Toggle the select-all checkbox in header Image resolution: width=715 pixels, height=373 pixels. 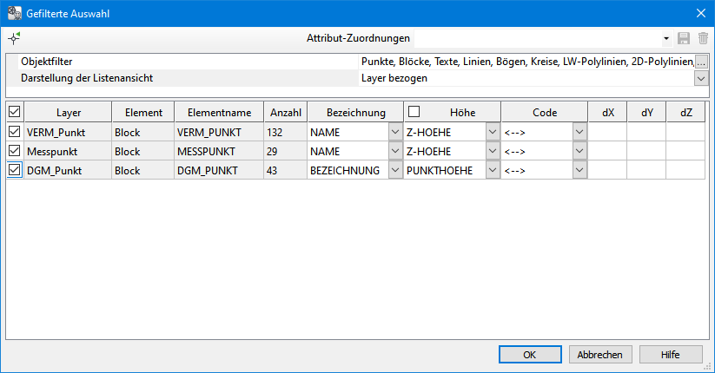[x=14, y=112]
